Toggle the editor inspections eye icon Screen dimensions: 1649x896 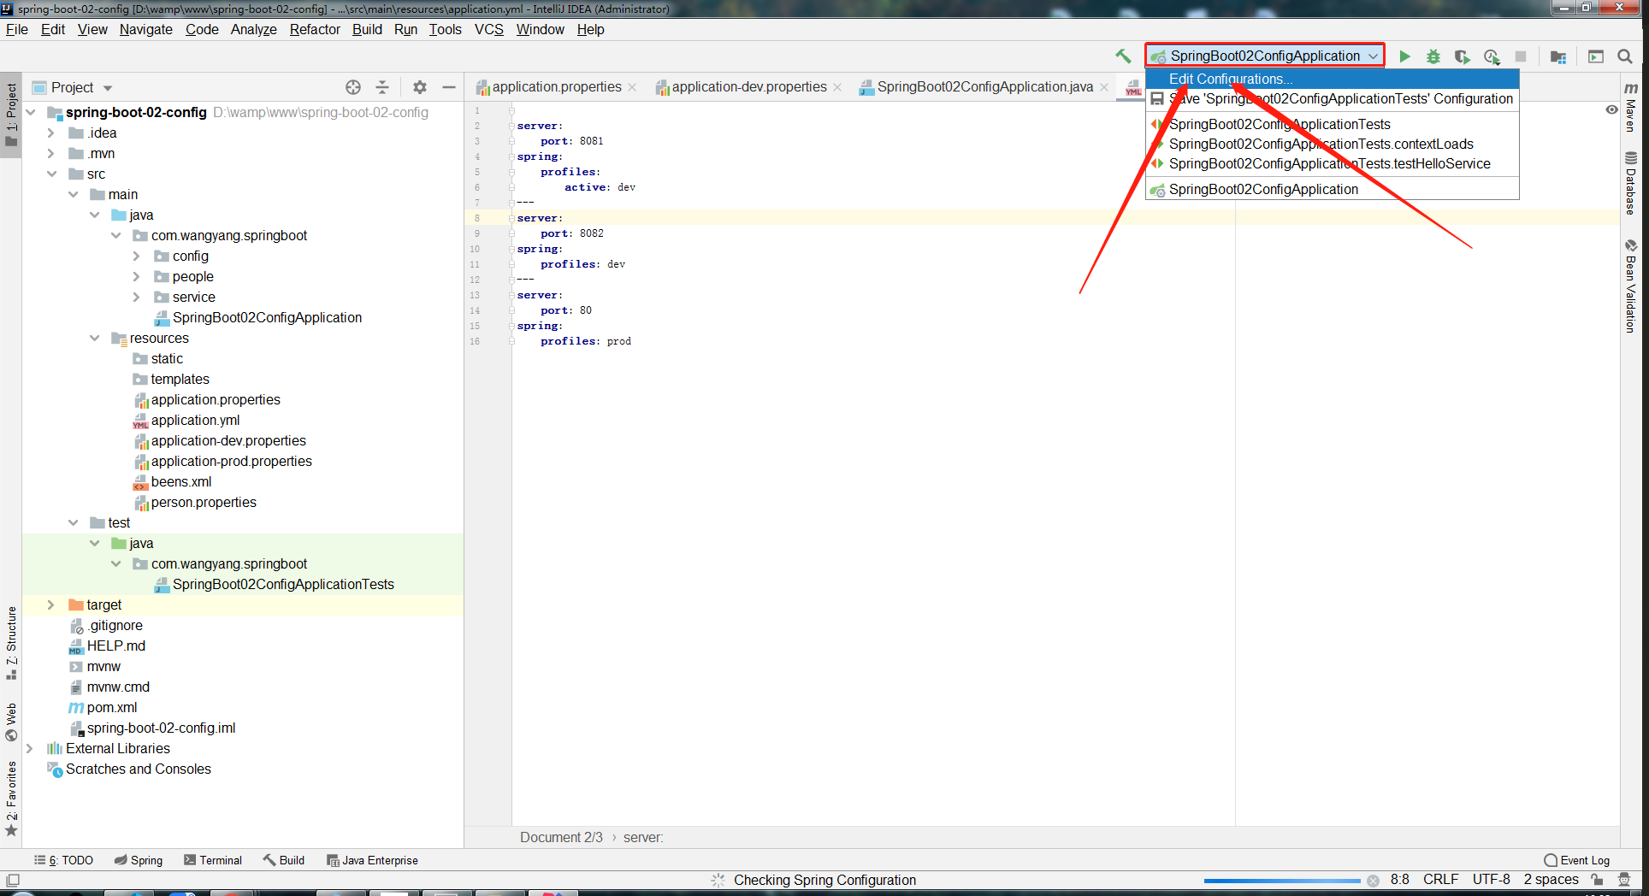tap(1611, 109)
